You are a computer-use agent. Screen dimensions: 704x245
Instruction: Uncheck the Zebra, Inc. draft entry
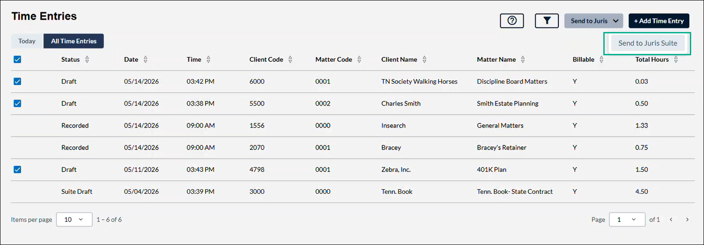click(x=17, y=170)
